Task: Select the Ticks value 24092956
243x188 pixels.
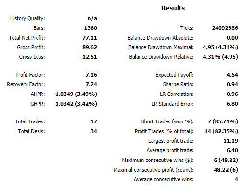Action: (x=225, y=28)
